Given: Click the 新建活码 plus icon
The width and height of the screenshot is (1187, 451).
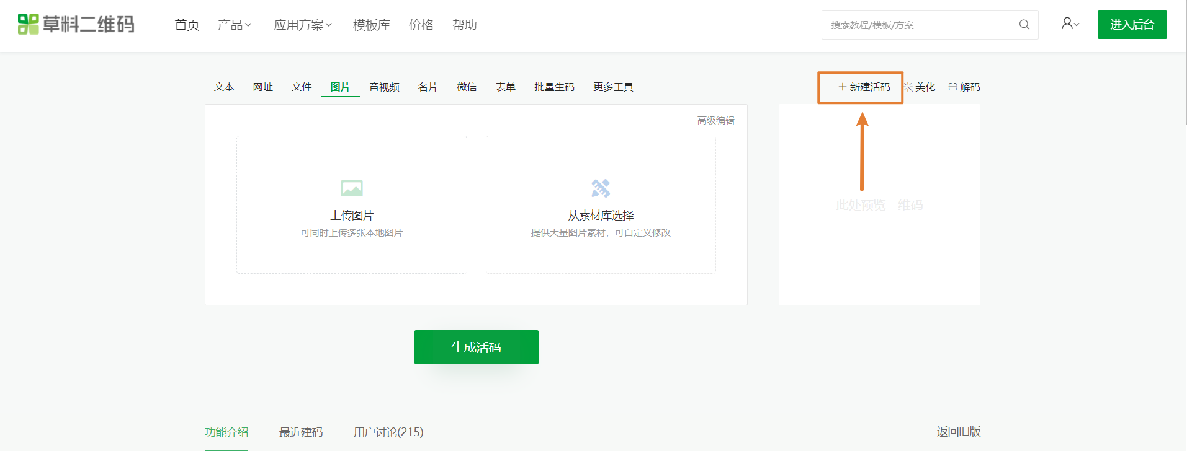Looking at the screenshot, I should point(842,87).
